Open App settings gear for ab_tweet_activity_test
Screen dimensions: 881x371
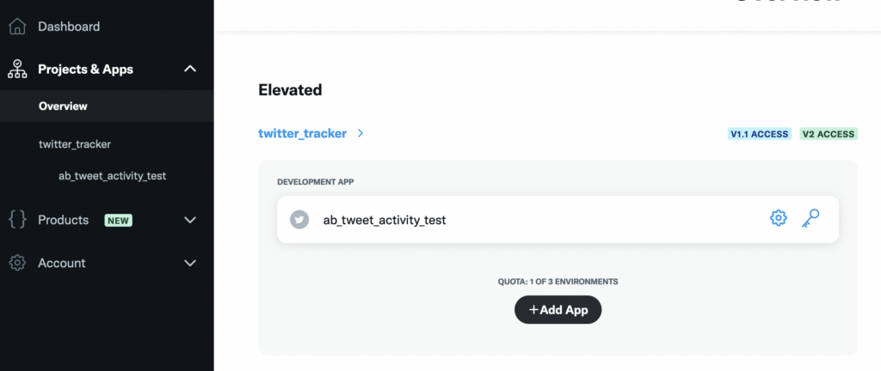click(778, 219)
